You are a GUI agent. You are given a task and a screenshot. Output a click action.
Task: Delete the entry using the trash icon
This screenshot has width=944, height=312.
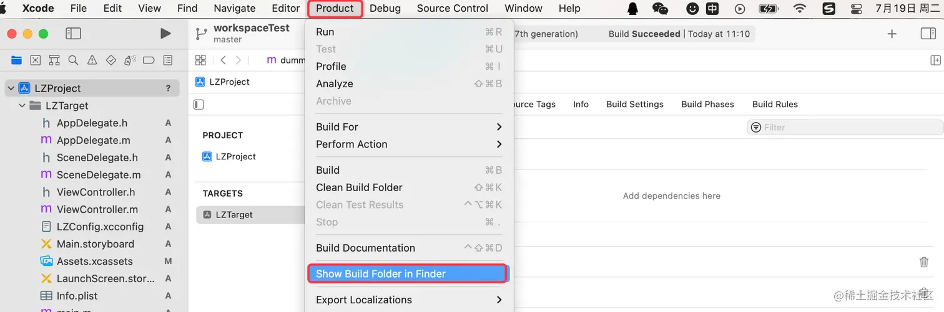click(x=924, y=262)
